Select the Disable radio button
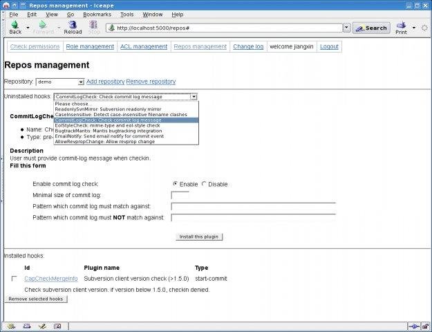 (204, 184)
